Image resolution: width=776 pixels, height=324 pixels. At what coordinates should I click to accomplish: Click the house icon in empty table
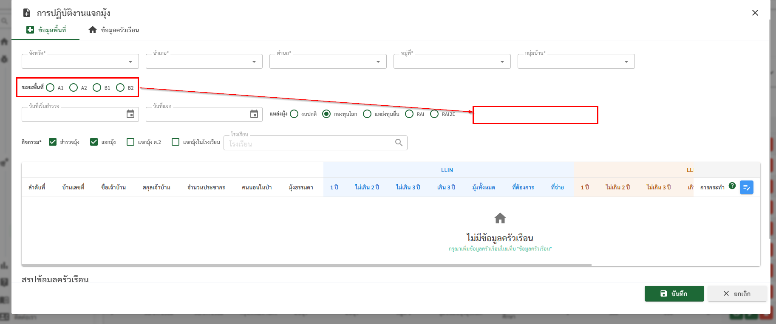pyautogui.click(x=500, y=218)
